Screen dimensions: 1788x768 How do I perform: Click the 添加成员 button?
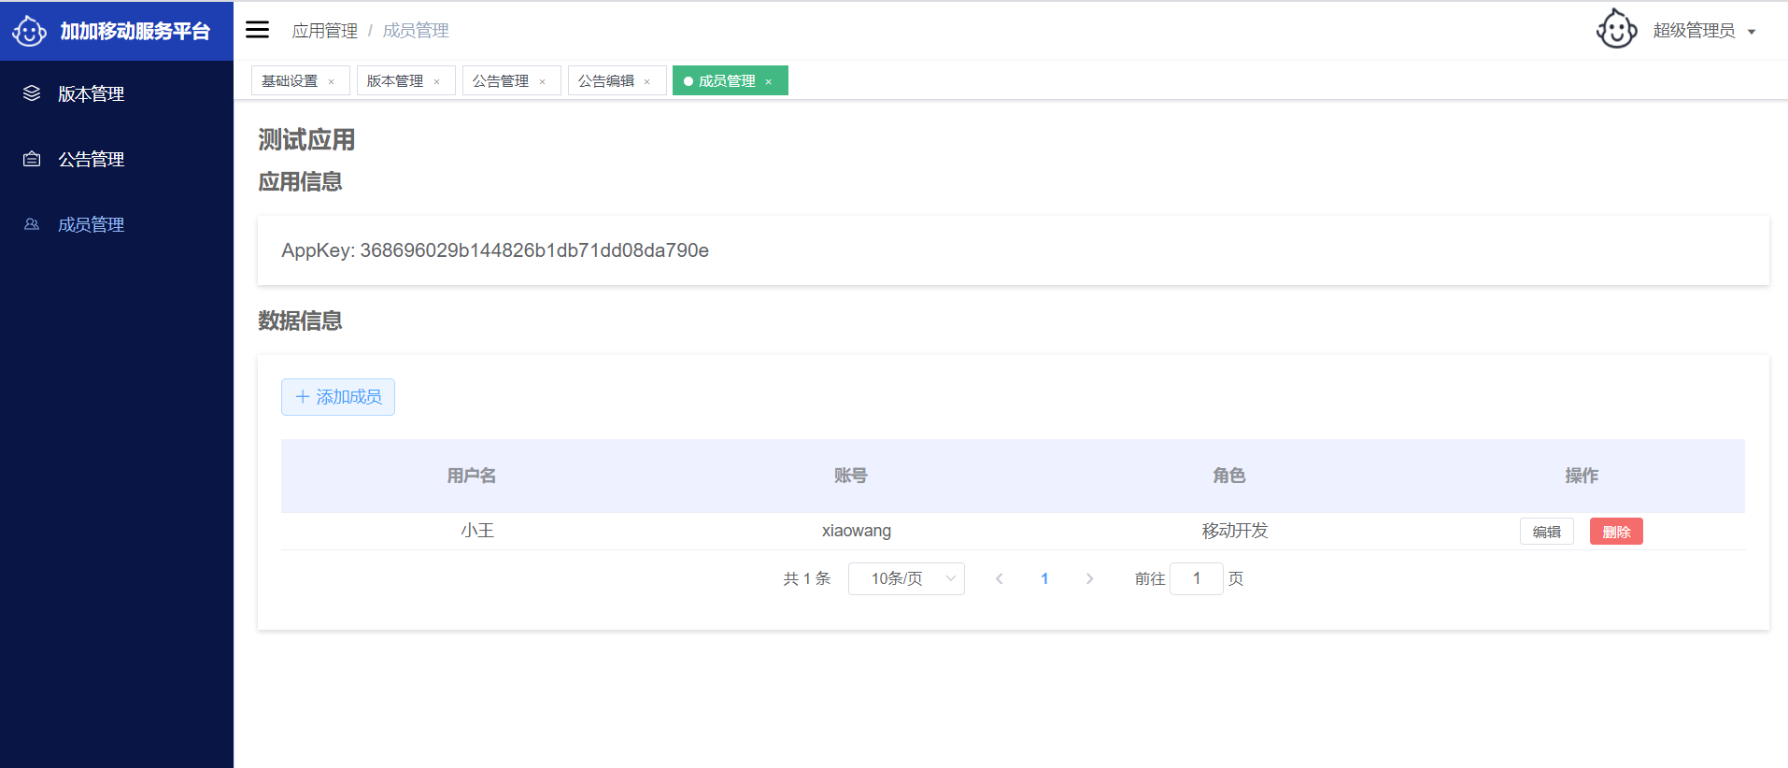pos(338,397)
